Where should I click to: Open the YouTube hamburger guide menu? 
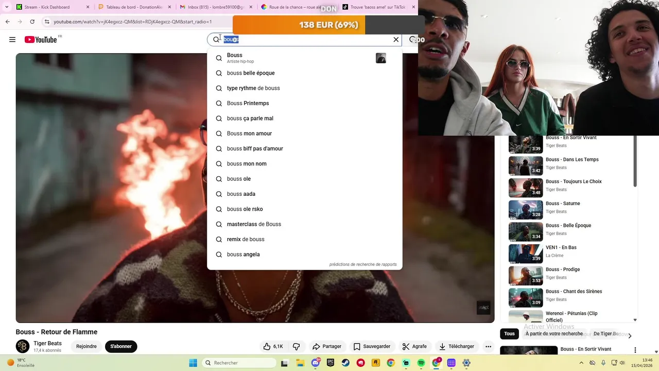(x=12, y=40)
